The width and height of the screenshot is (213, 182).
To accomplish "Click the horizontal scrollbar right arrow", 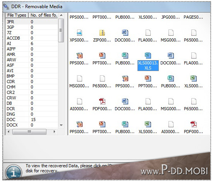I will point(54,132).
